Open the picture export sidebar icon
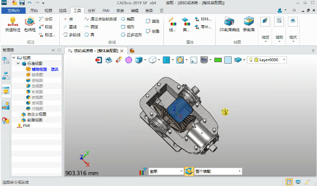 5,106
